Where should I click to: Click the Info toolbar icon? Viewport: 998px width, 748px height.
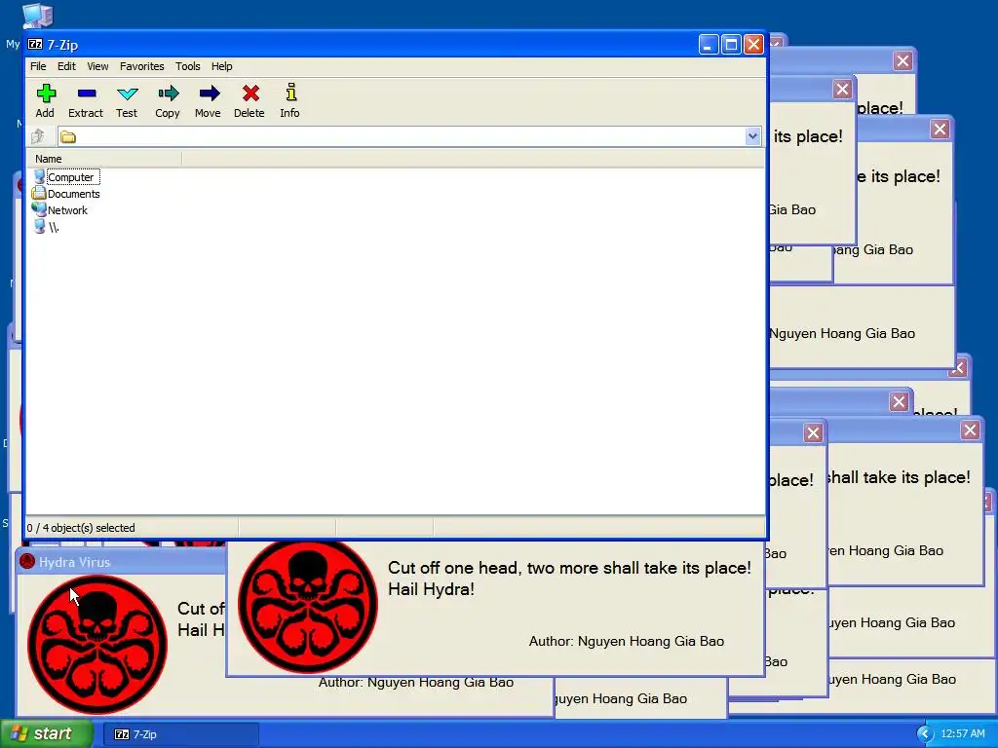[290, 93]
